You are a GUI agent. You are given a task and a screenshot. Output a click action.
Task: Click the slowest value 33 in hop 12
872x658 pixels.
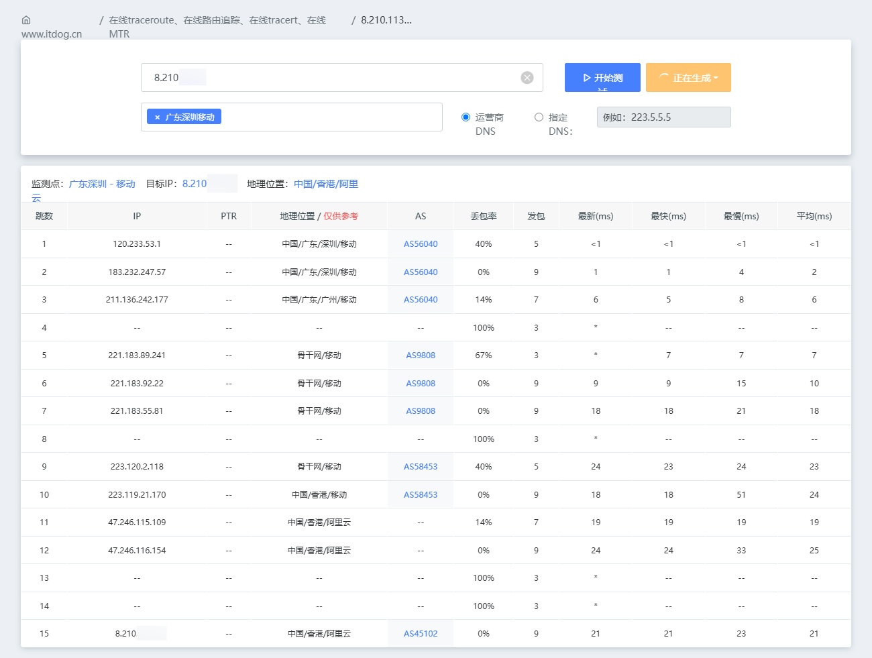click(741, 551)
